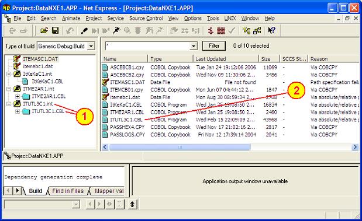The image size is (362, 221).
Task: Open the disabled combo box on bottom toolbar
Action: pyautogui.click(x=75, y=204)
